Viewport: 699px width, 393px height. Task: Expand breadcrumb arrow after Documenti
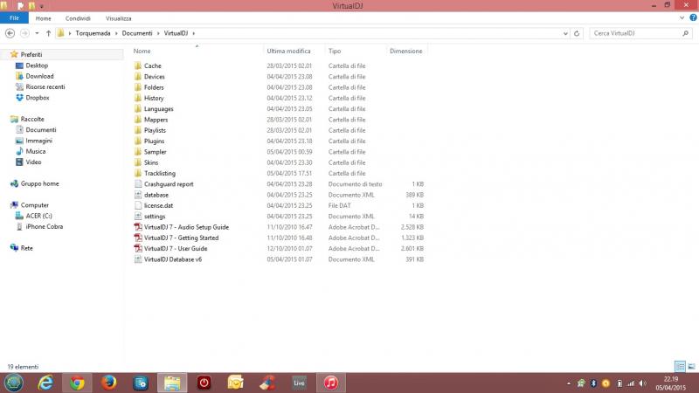(x=158, y=33)
